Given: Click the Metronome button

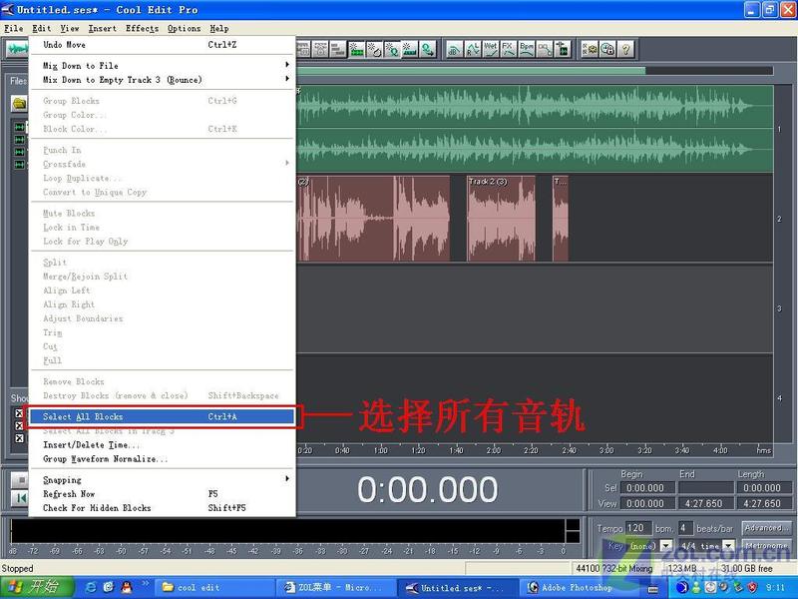Looking at the screenshot, I should (x=766, y=545).
